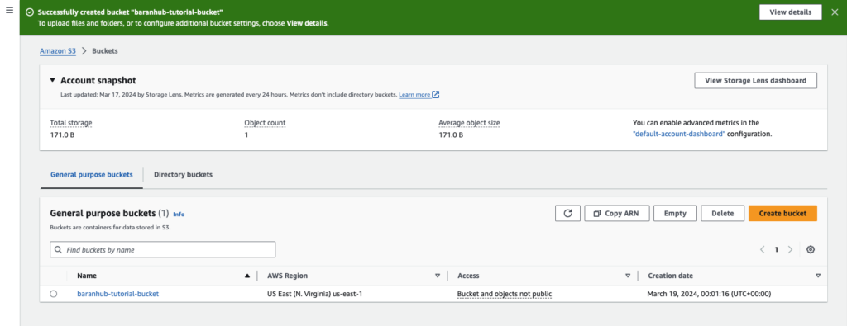Dismiss the green success banner
Viewport: 847px width, 326px height.
(x=834, y=12)
